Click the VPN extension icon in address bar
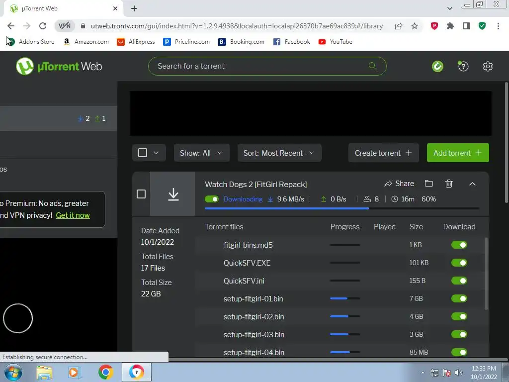This screenshot has height=382, width=509. point(65,26)
